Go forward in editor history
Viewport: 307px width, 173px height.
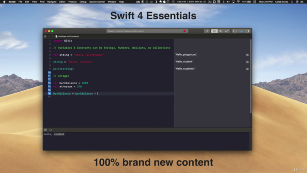click(x=52, y=37)
